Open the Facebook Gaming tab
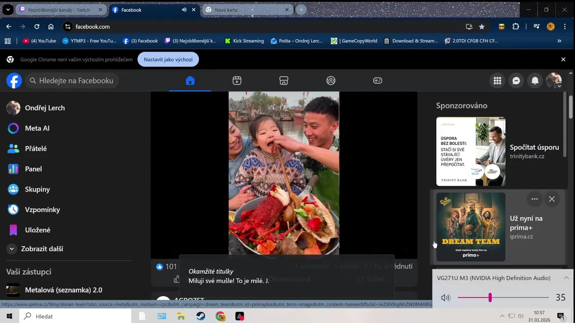Screen dimensions: 575x323 377,81
